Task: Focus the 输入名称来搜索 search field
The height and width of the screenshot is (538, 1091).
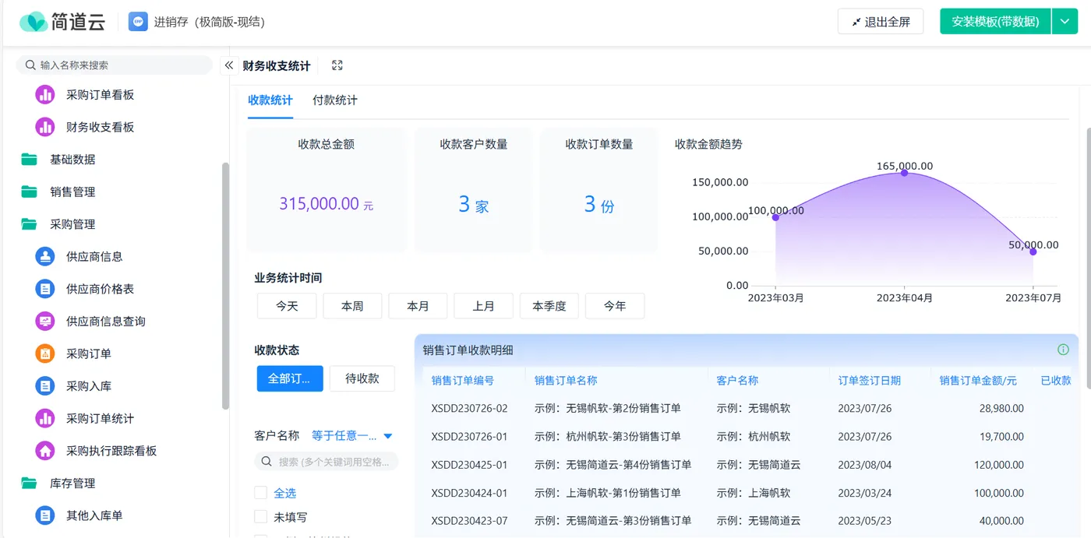Action: 115,65
